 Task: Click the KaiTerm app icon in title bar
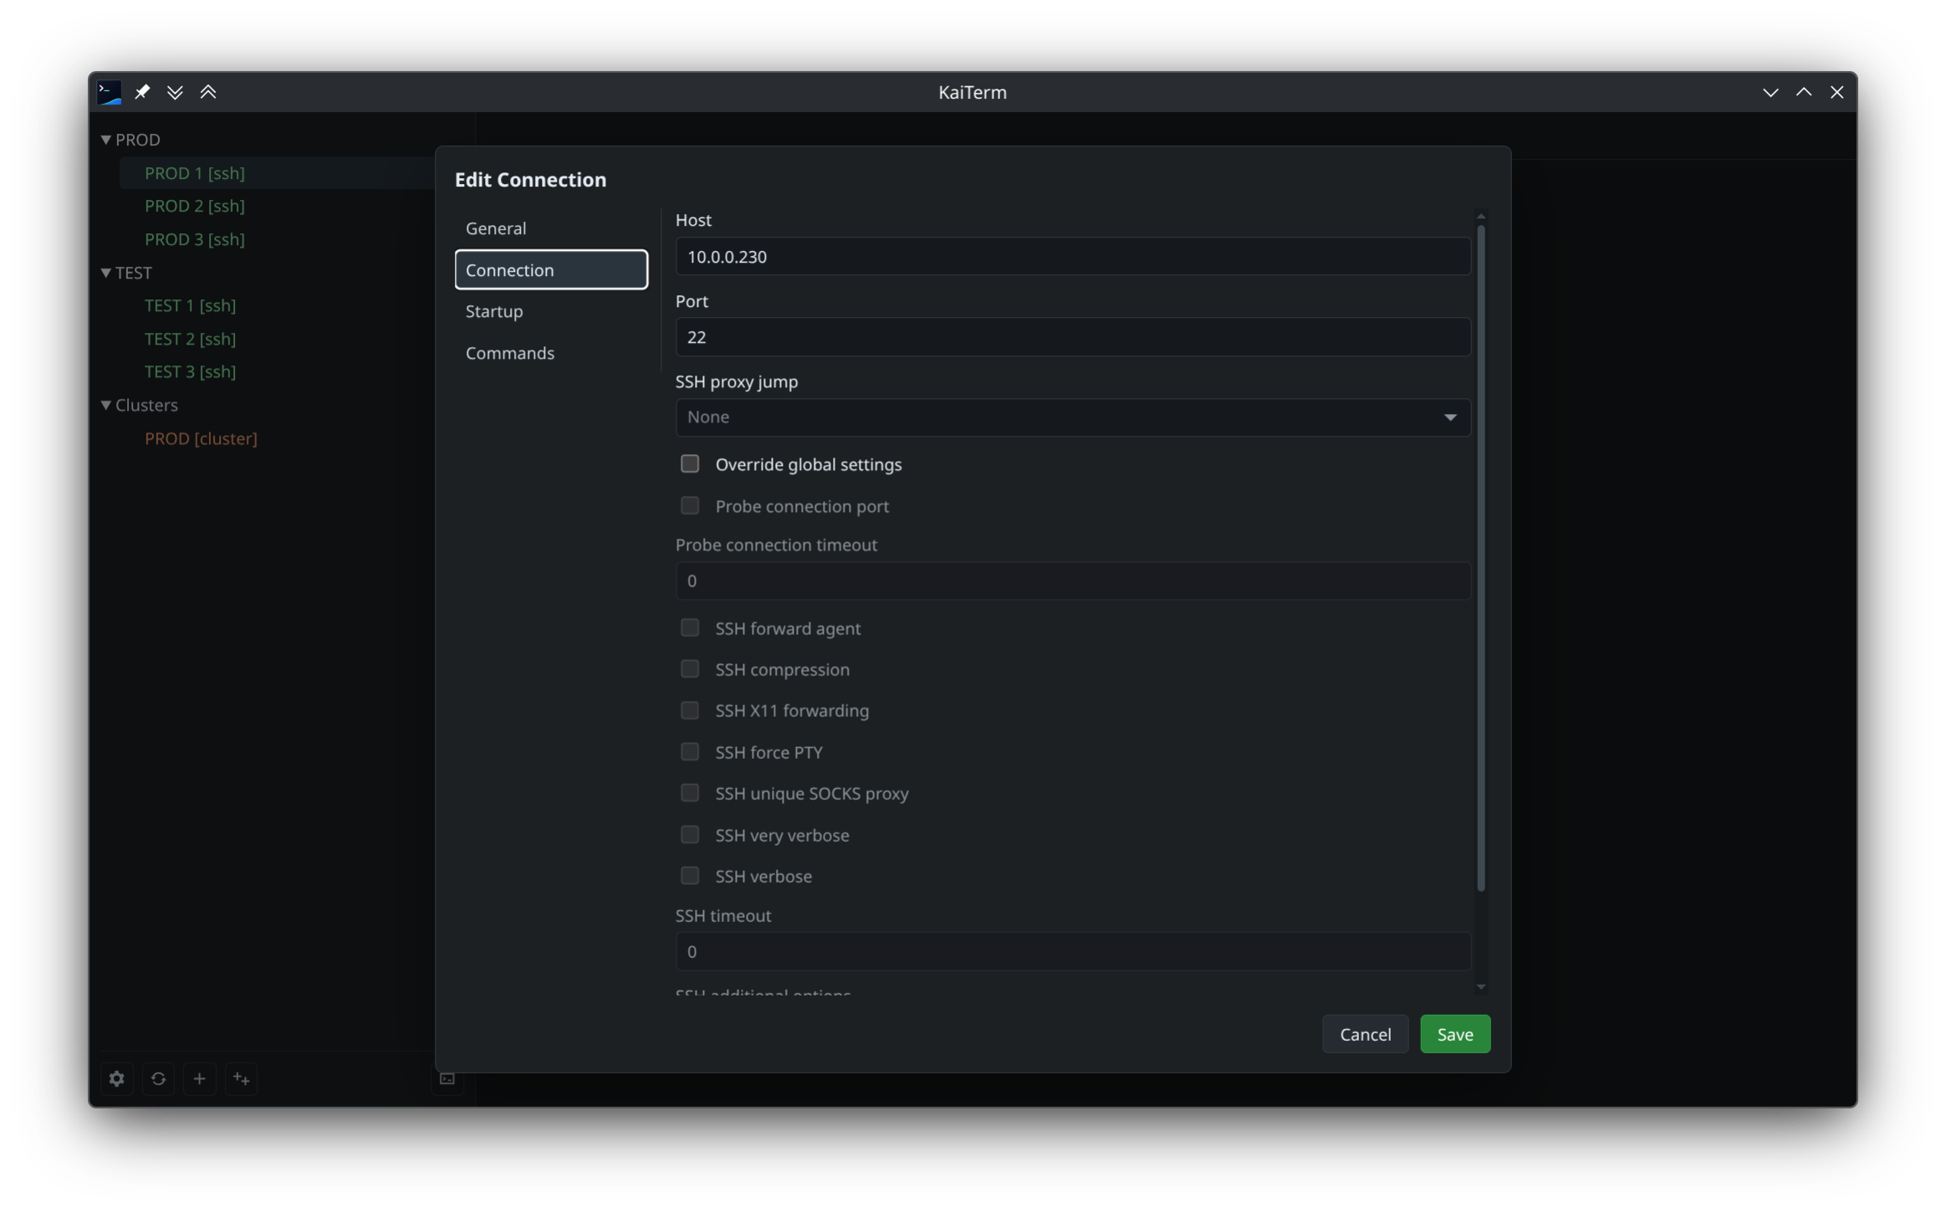point(110,92)
